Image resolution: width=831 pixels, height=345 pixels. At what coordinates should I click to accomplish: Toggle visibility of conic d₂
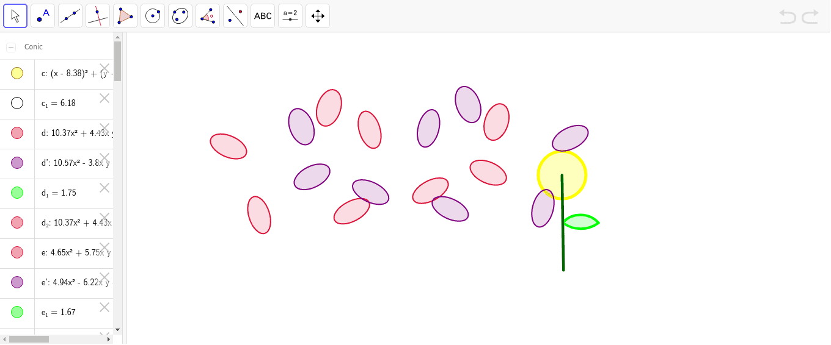[17, 222]
